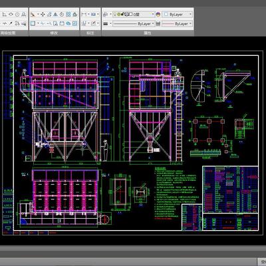Choose the Trim tool in the Modify panel

tap(43, 23)
